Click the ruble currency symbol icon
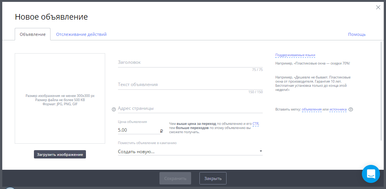This screenshot has width=386, height=189. (161, 131)
